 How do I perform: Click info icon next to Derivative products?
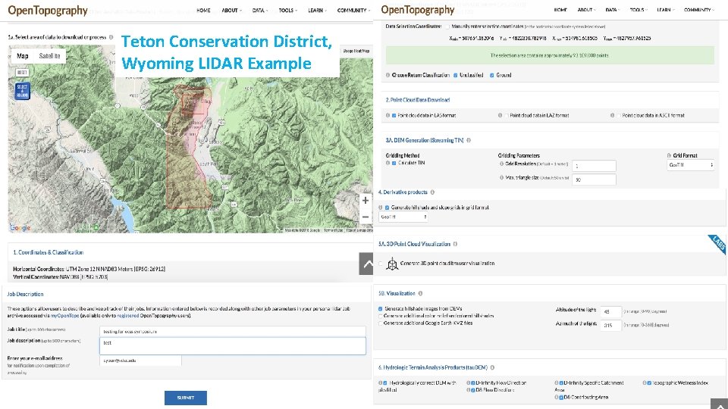coord(434,192)
